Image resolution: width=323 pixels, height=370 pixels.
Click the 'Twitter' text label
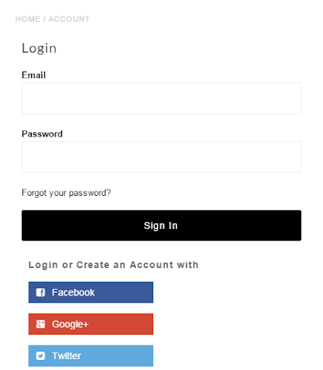(x=66, y=356)
